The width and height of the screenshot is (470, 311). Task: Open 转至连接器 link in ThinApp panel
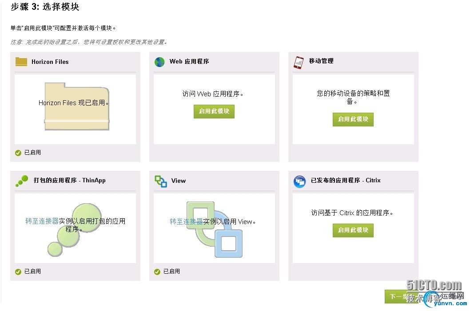point(42,221)
